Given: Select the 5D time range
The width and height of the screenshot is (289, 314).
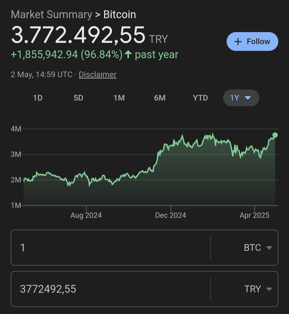Looking at the screenshot, I should (x=78, y=98).
